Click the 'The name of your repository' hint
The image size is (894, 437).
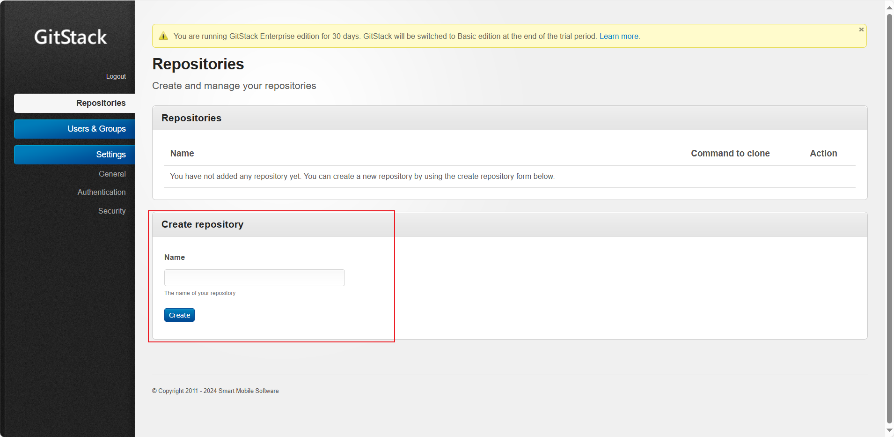coord(200,293)
